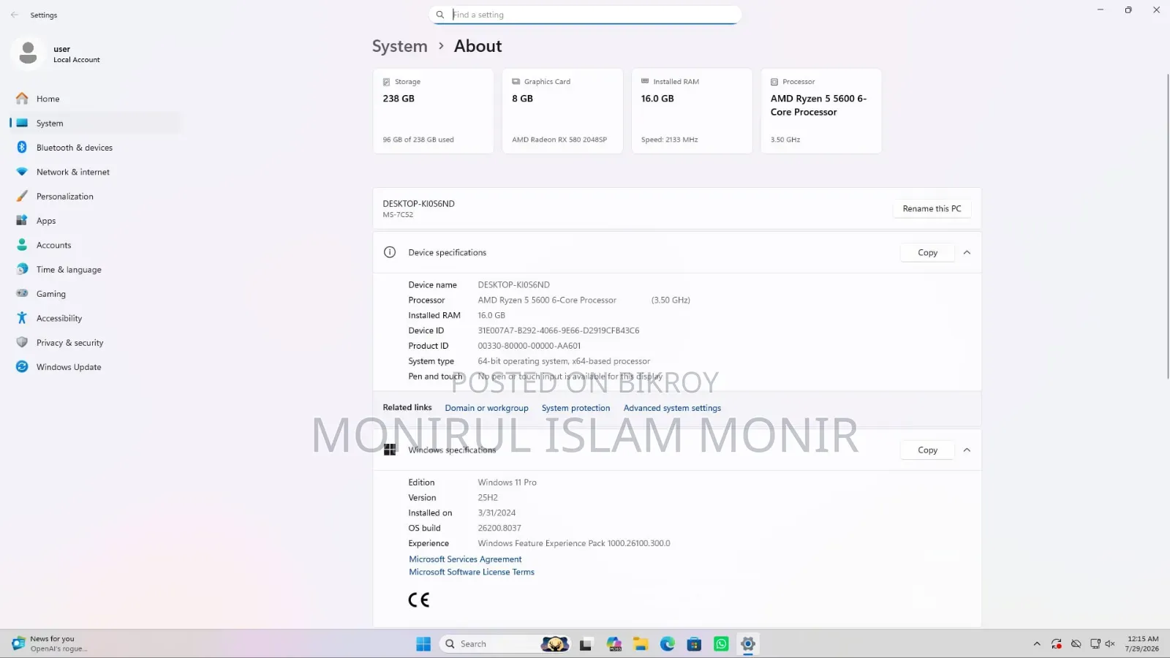Copy the Device specifications
1170x658 pixels.
pos(927,252)
